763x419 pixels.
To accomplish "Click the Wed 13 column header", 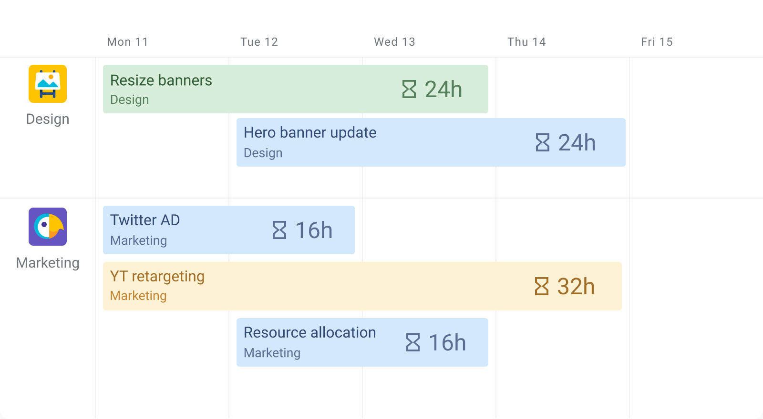I will point(394,42).
